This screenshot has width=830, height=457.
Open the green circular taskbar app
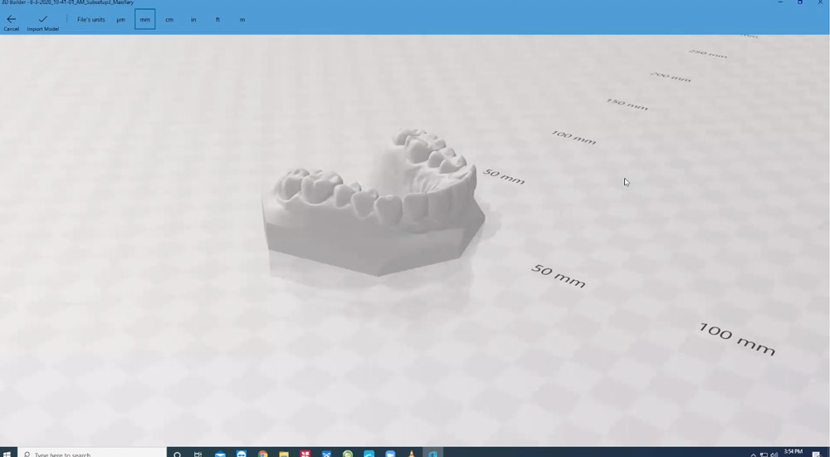tap(348, 454)
